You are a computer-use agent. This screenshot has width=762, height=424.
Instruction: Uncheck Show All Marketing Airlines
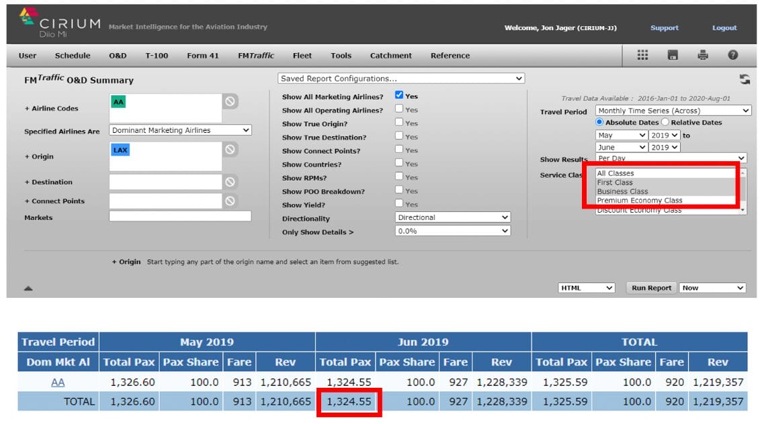tap(399, 96)
